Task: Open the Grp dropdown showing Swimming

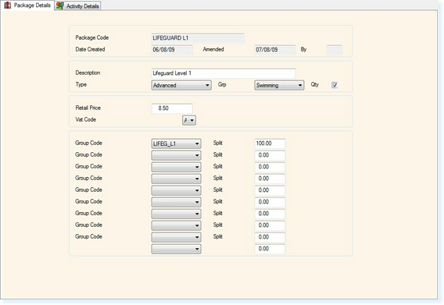Action: (x=279, y=85)
